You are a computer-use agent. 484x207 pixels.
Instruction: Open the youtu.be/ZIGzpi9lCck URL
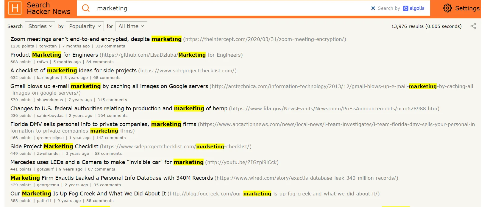tap(242, 162)
